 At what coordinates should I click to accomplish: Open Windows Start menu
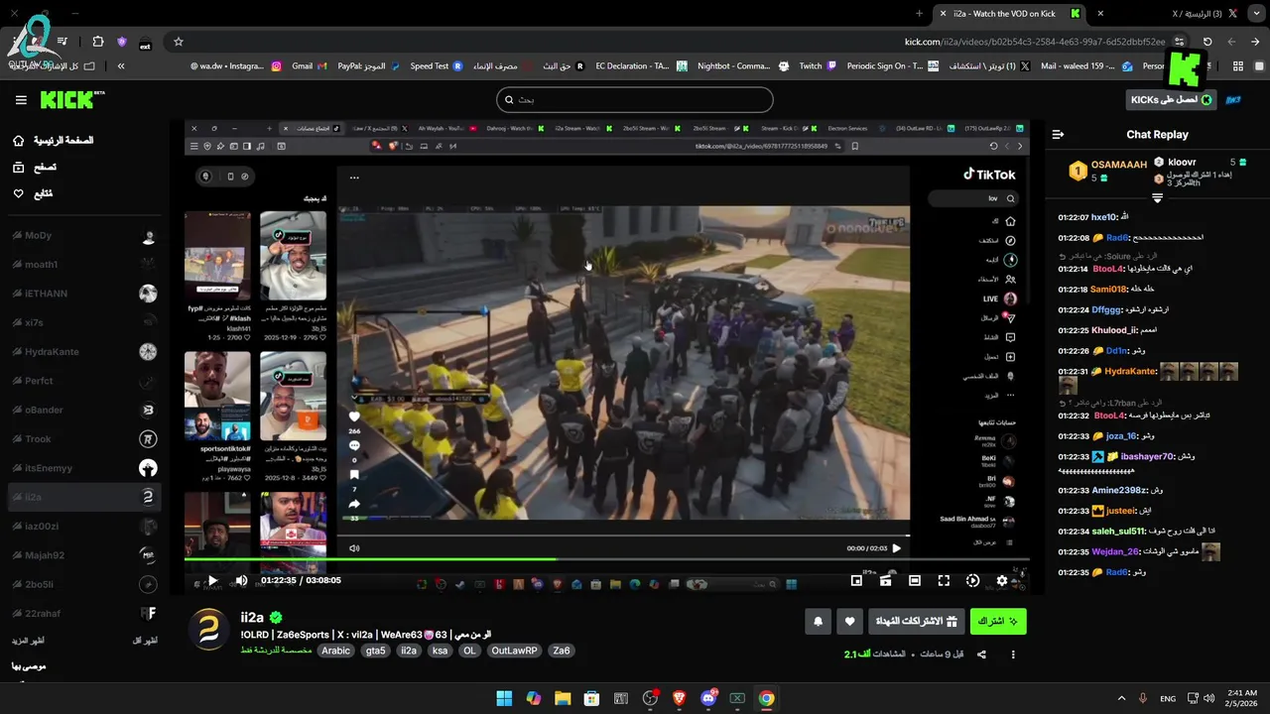pos(504,698)
